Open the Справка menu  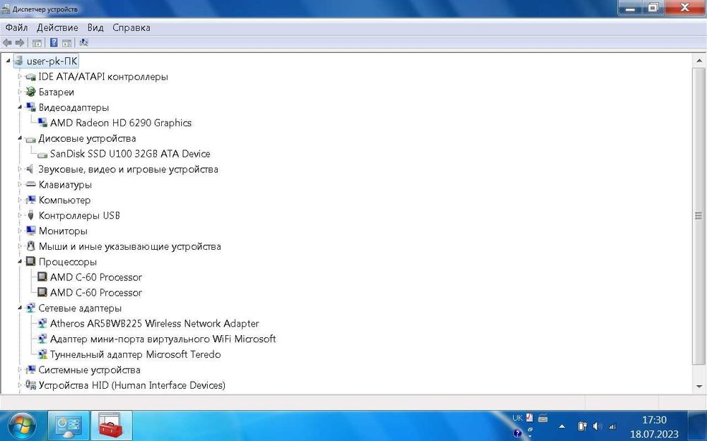[132, 28]
